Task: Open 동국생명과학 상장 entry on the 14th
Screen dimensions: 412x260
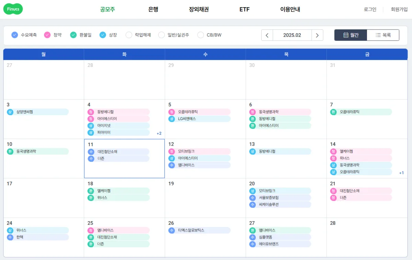Action: click(x=361, y=165)
